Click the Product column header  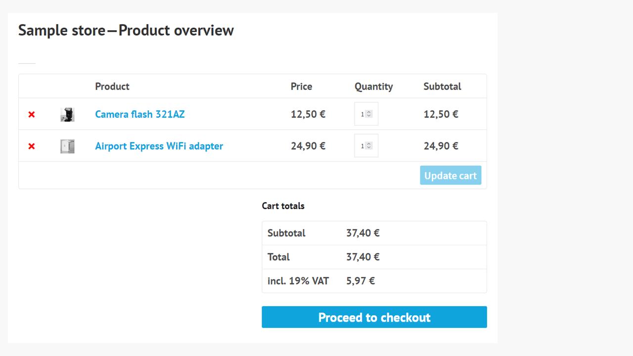112,86
